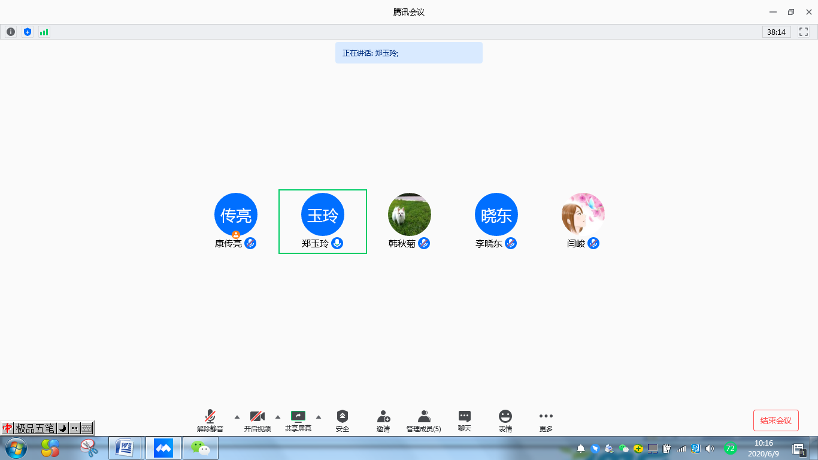The height and width of the screenshot is (460, 818).
Task: Switch to Microsoft Word in taskbar
Action: (x=125, y=447)
